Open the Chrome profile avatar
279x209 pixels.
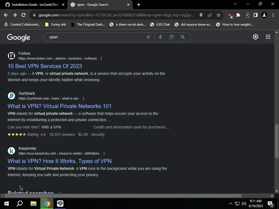[264, 15]
